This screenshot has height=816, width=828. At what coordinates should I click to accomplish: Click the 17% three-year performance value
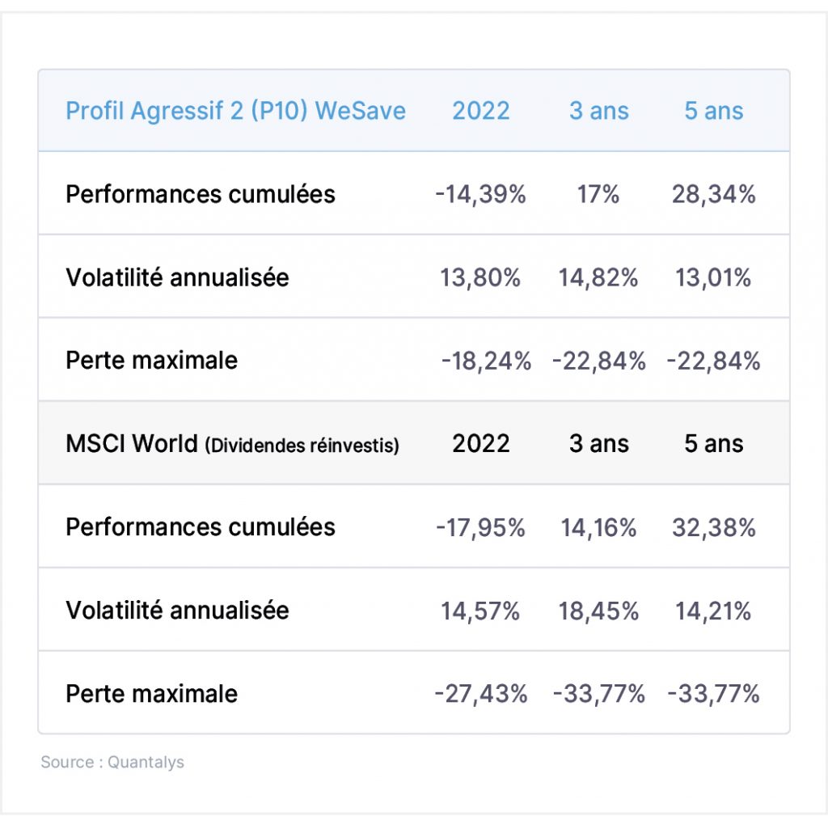pos(598,194)
